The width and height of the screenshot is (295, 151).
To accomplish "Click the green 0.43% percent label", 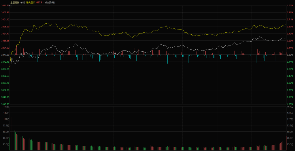I will tap(290, 76).
